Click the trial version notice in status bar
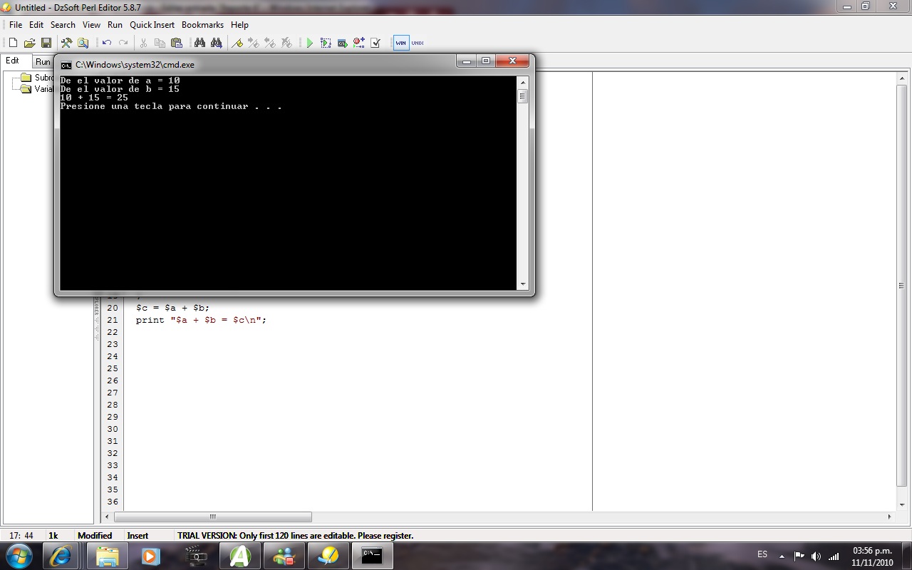 (x=296, y=536)
